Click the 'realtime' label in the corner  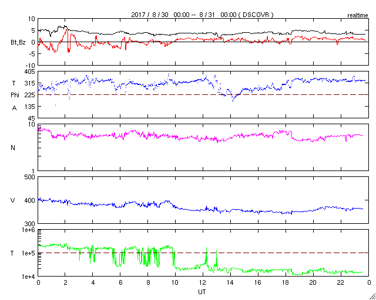(358, 15)
